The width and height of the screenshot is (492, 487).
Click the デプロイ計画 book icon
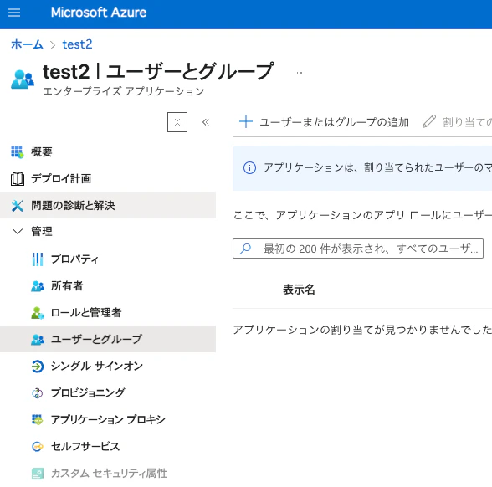[18, 179]
